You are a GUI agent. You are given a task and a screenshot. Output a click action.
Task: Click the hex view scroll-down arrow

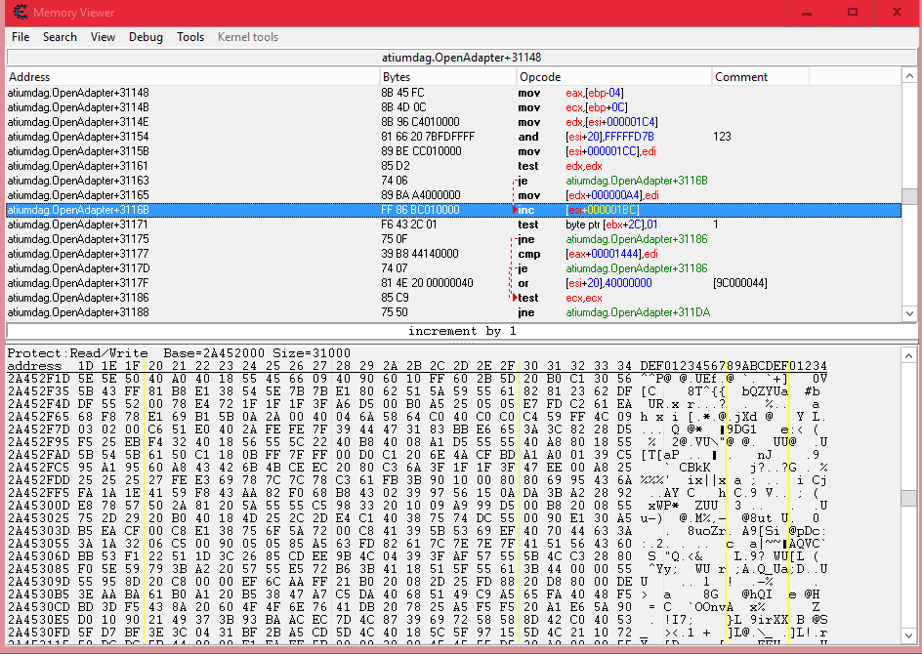(x=909, y=636)
